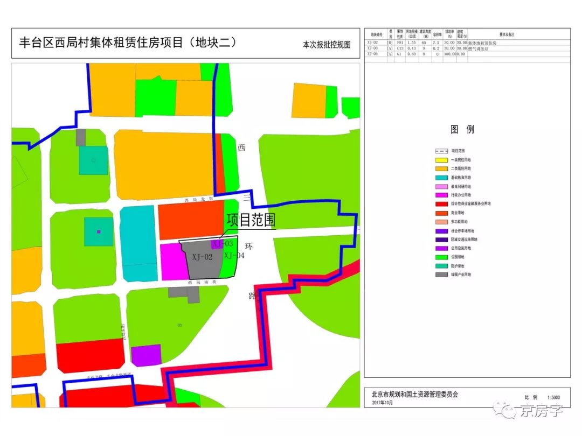This screenshot has height=436, width=582.
Task: Click the 项目范围 annotation label
Action: pyautogui.click(x=251, y=221)
